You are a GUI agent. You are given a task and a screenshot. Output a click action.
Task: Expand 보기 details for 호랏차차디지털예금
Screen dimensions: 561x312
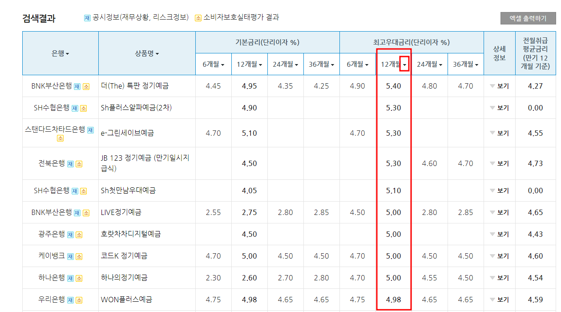click(499, 235)
